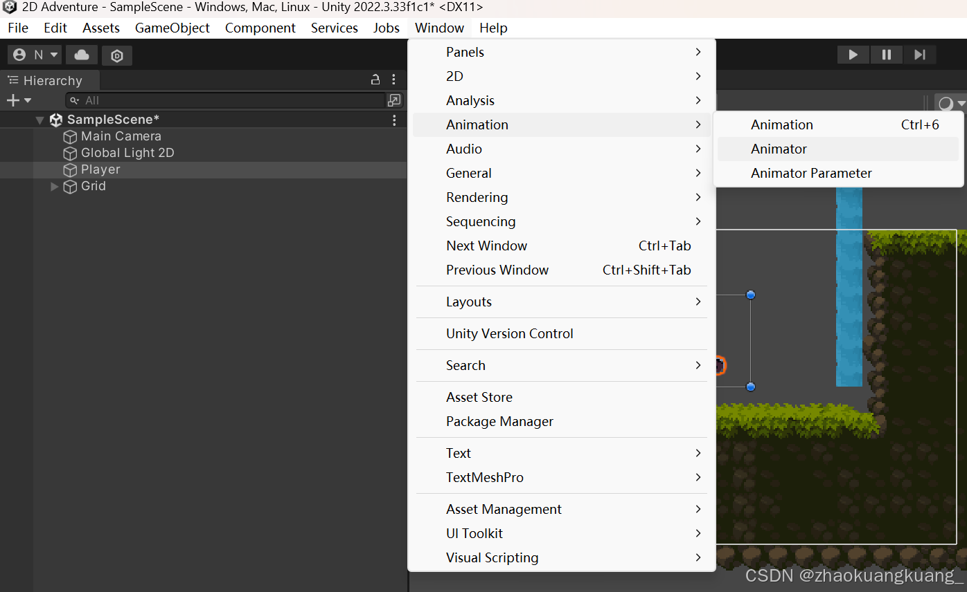Expand the Asset Management submenu

(x=562, y=509)
